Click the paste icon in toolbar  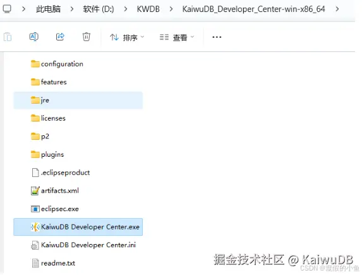click(8, 37)
